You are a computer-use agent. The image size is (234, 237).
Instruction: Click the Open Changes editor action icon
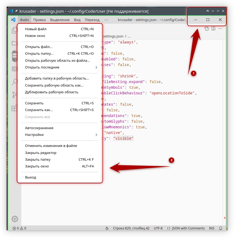click(x=206, y=28)
